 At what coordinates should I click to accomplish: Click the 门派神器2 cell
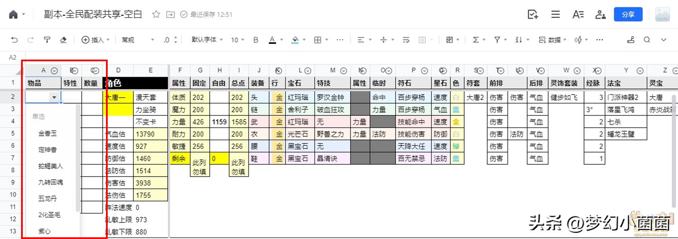(626, 97)
